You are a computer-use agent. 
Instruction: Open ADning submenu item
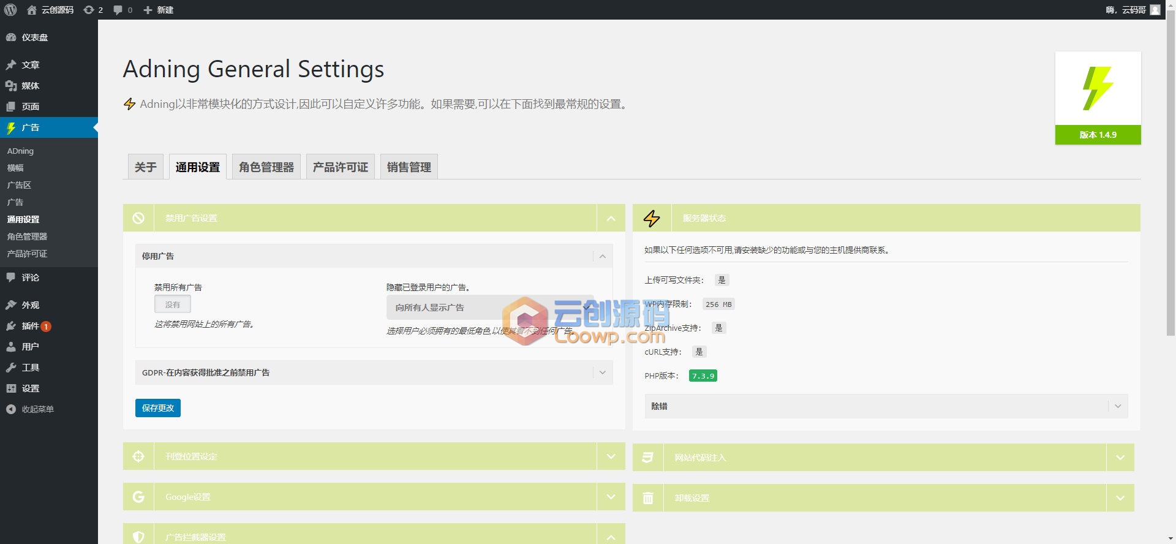[20, 151]
